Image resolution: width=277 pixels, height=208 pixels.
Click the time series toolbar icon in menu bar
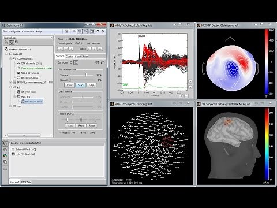pos(74,31)
